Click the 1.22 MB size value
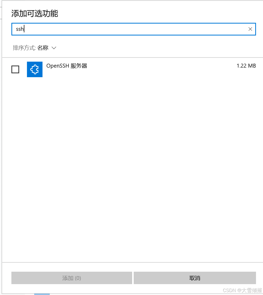This screenshot has height=295, width=263. click(x=246, y=66)
